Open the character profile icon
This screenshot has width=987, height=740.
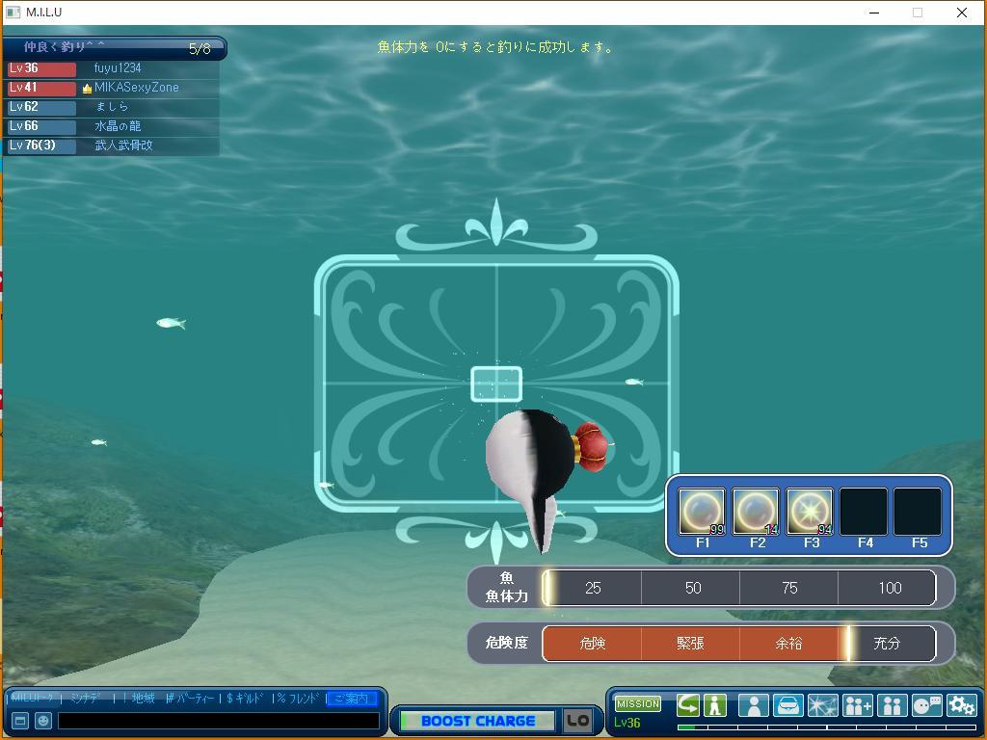[754, 705]
